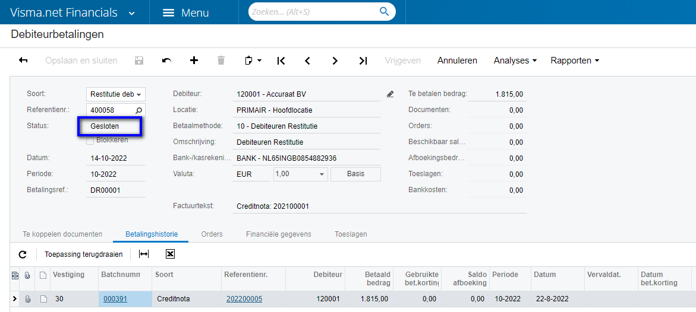The width and height of the screenshot is (696, 312).
Task: Click the status value Gesloten
Action: click(105, 126)
